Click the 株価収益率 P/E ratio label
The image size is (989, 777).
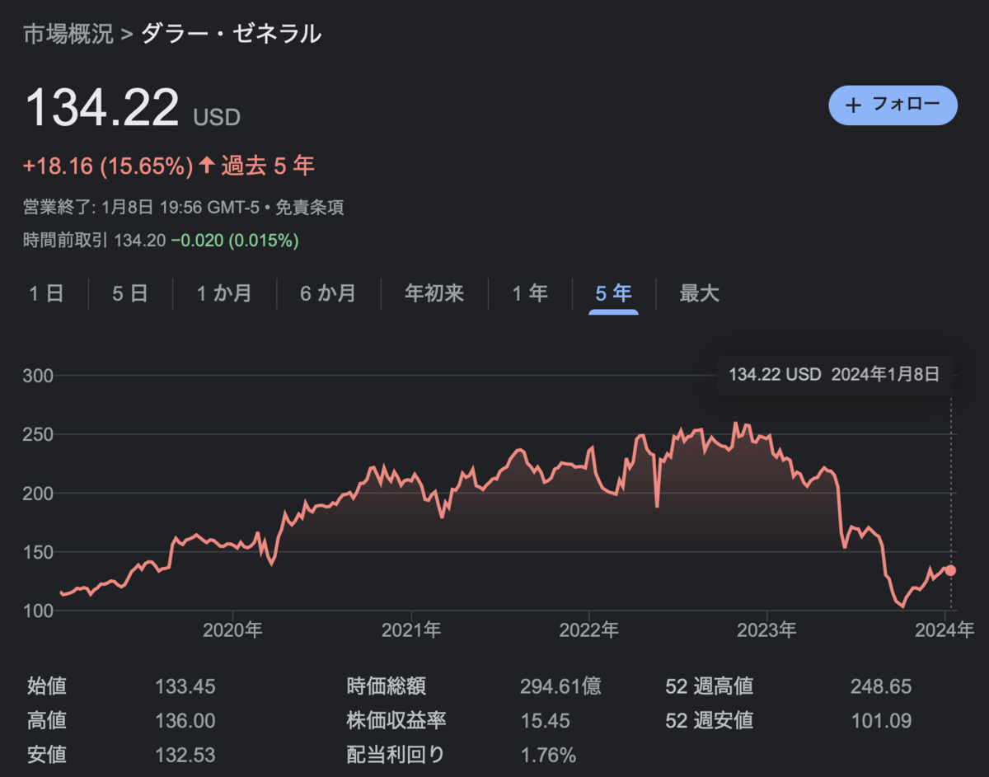396,721
